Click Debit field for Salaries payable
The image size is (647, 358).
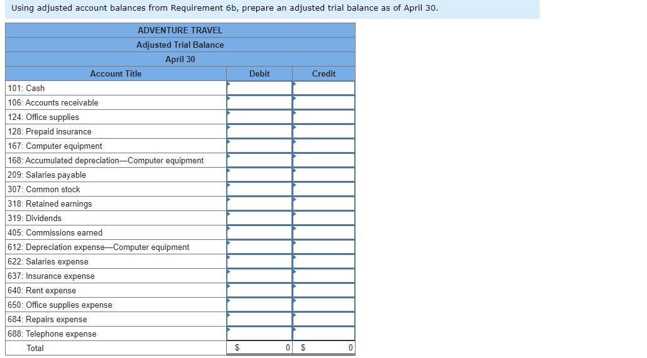(x=259, y=175)
